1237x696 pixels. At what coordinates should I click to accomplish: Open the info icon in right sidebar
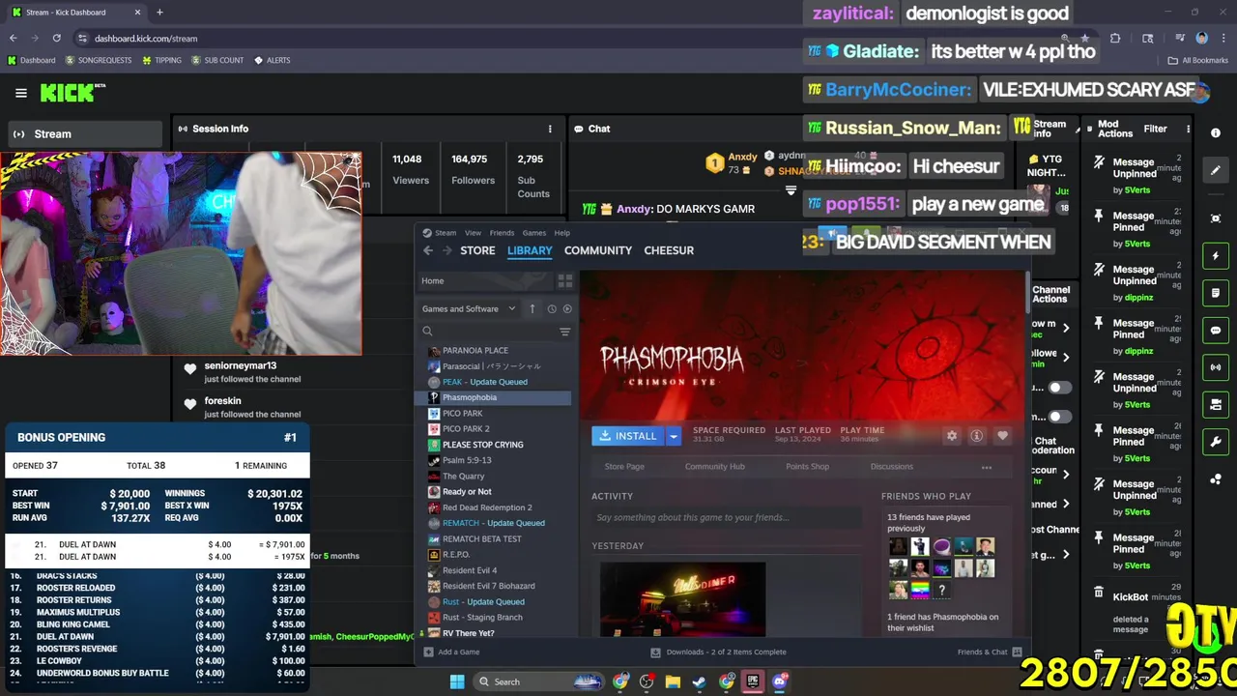pos(1216,133)
